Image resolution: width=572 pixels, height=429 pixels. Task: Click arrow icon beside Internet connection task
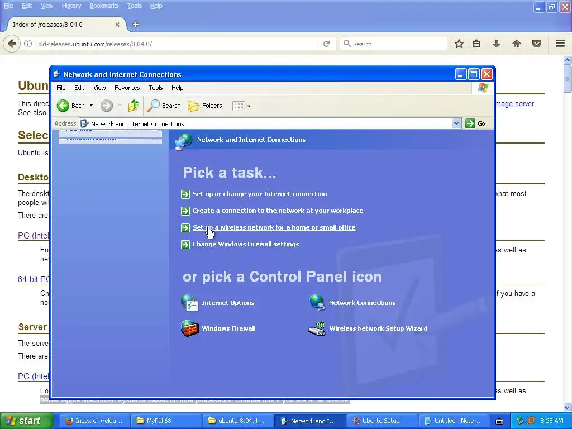coord(185,194)
